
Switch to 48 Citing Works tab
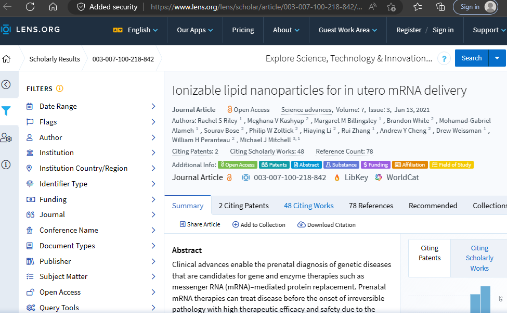pos(308,206)
